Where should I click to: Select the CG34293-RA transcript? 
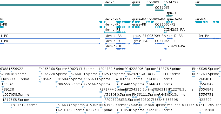pos(165,32)
